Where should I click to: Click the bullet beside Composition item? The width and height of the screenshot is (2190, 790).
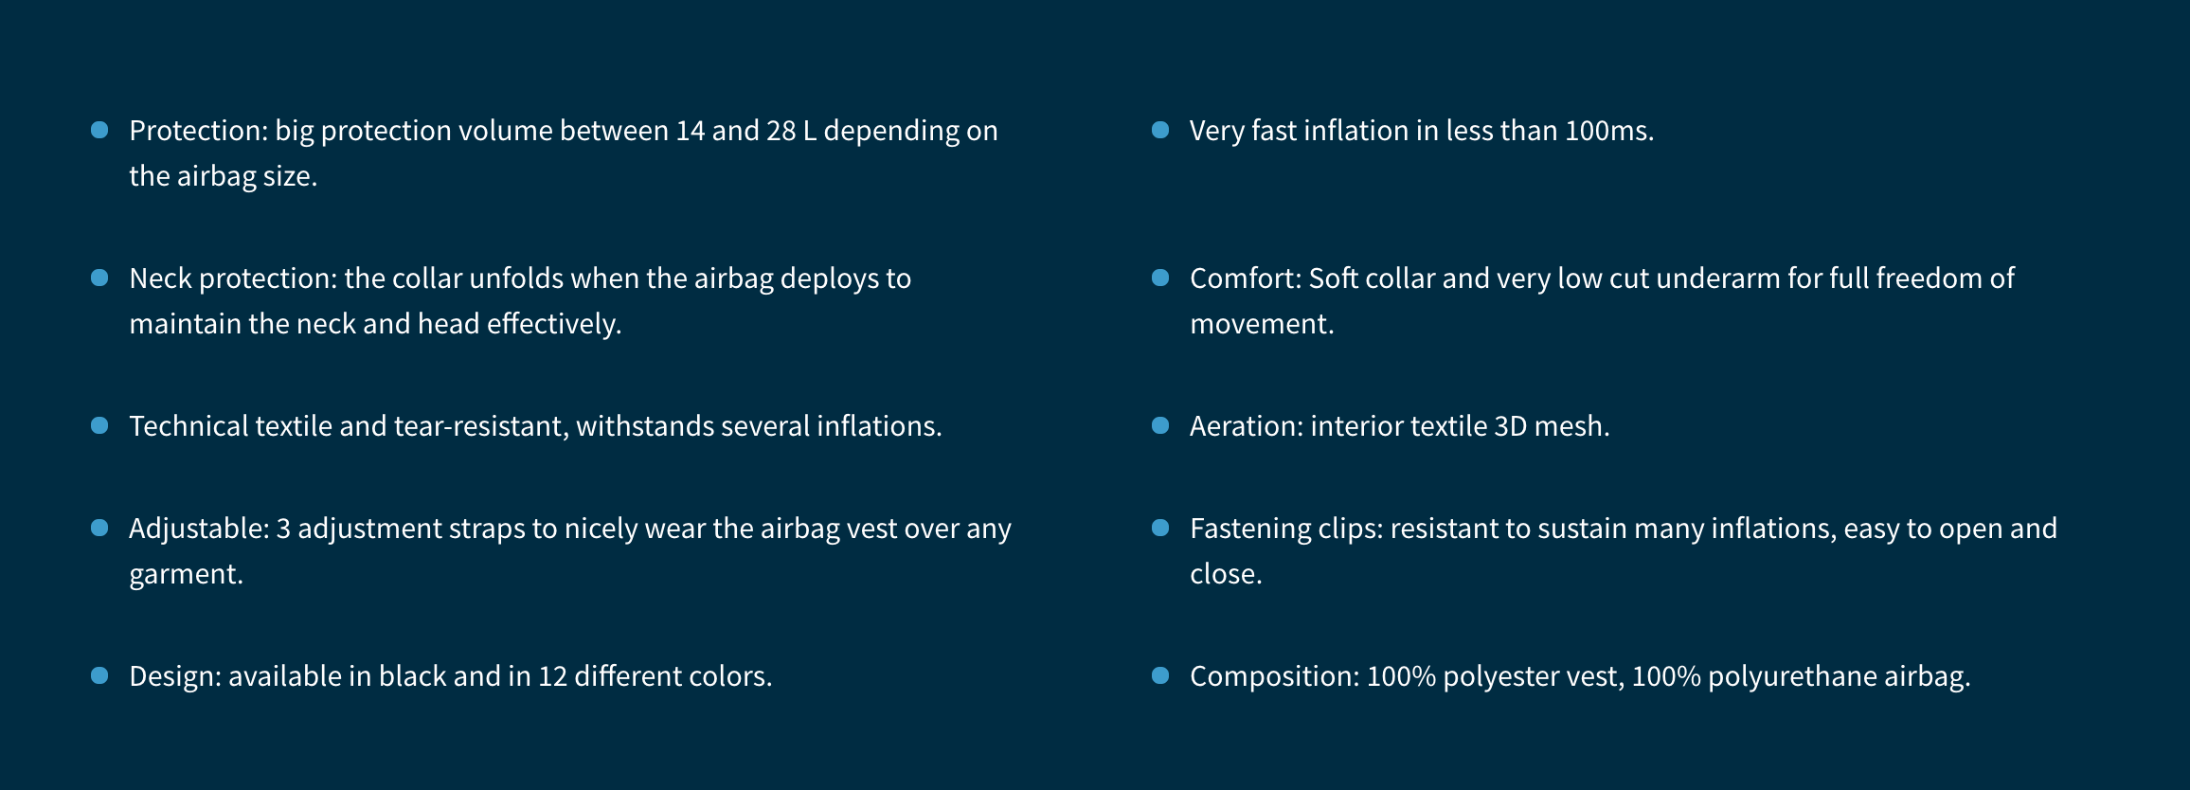click(x=1160, y=675)
